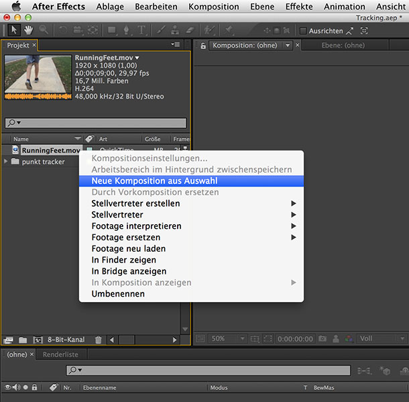Image resolution: width=409 pixels, height=402 pixels.
Task: Select the Type text tool
Action: point(141,30)
